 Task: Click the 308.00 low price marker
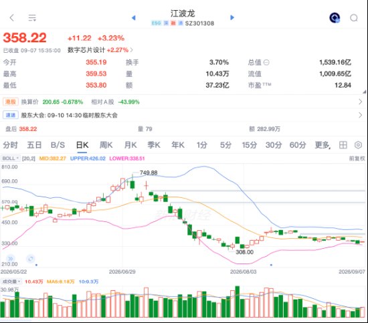point(244,252)
